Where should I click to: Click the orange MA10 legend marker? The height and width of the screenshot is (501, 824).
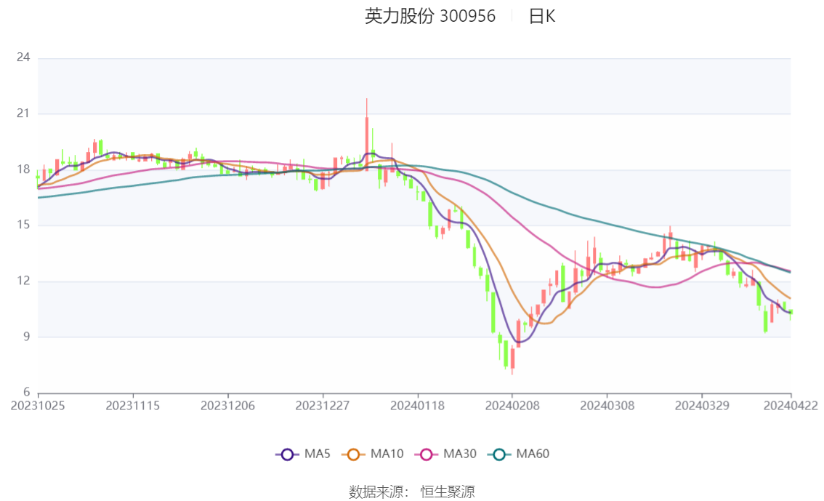click(x=353, y=454)
